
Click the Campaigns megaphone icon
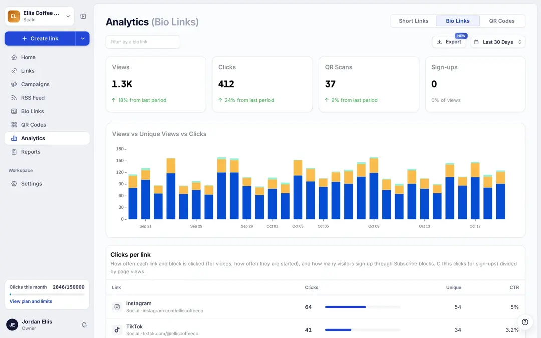pyautogui.click(x=14, y=84)
